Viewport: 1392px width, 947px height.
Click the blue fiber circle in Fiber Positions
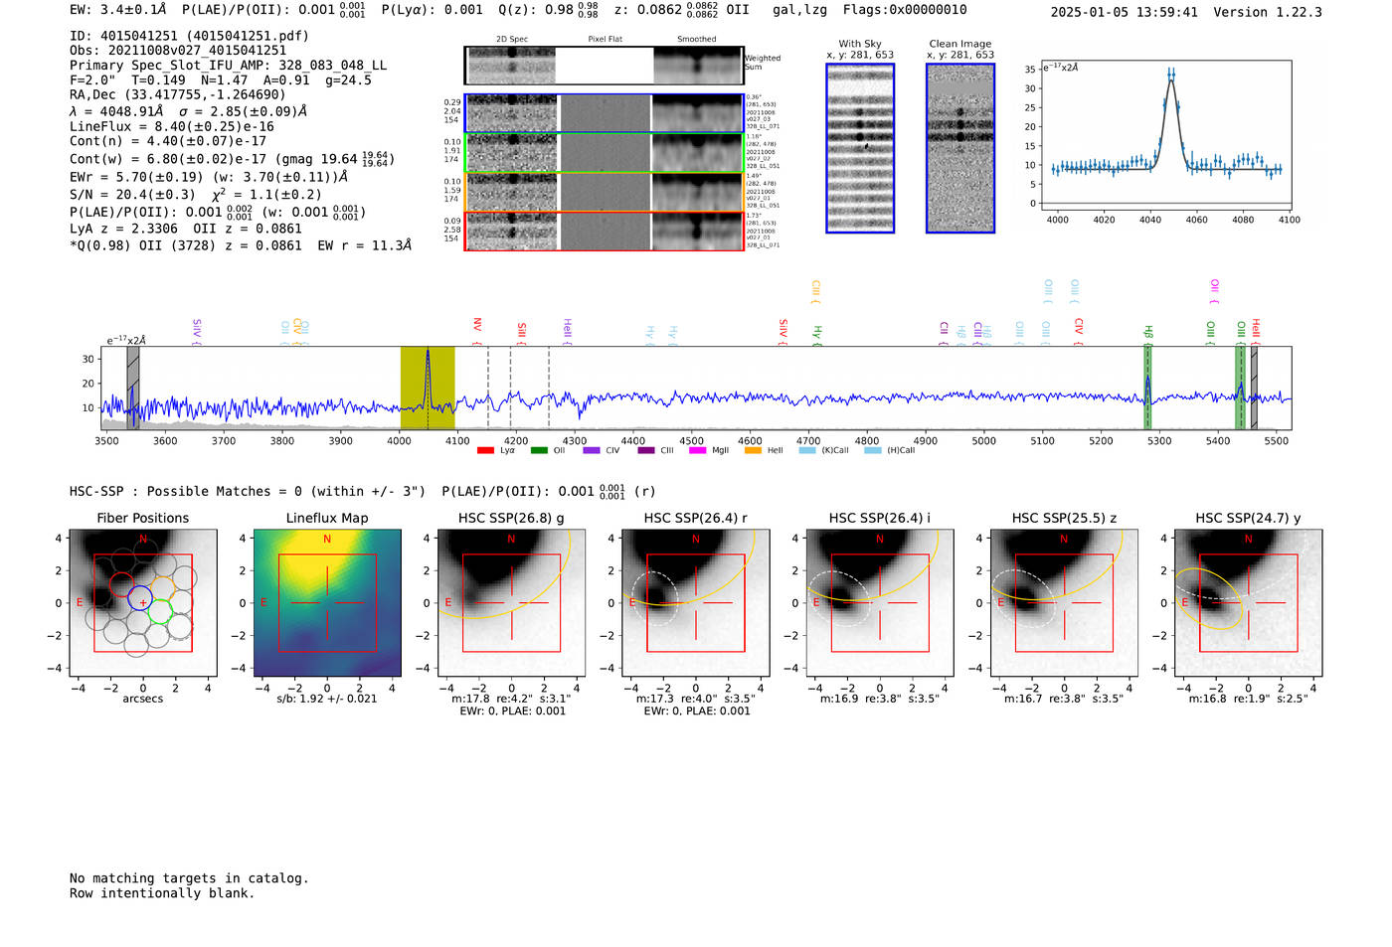[140, 598]
